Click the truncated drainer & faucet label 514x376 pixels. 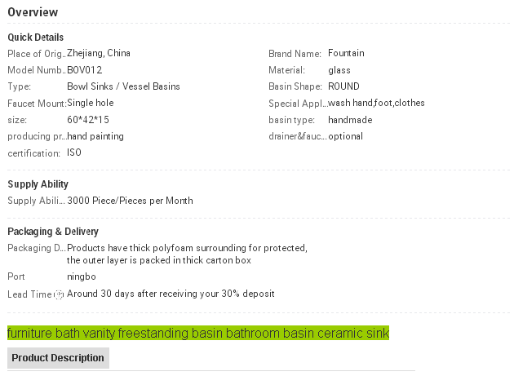point(297,136)
